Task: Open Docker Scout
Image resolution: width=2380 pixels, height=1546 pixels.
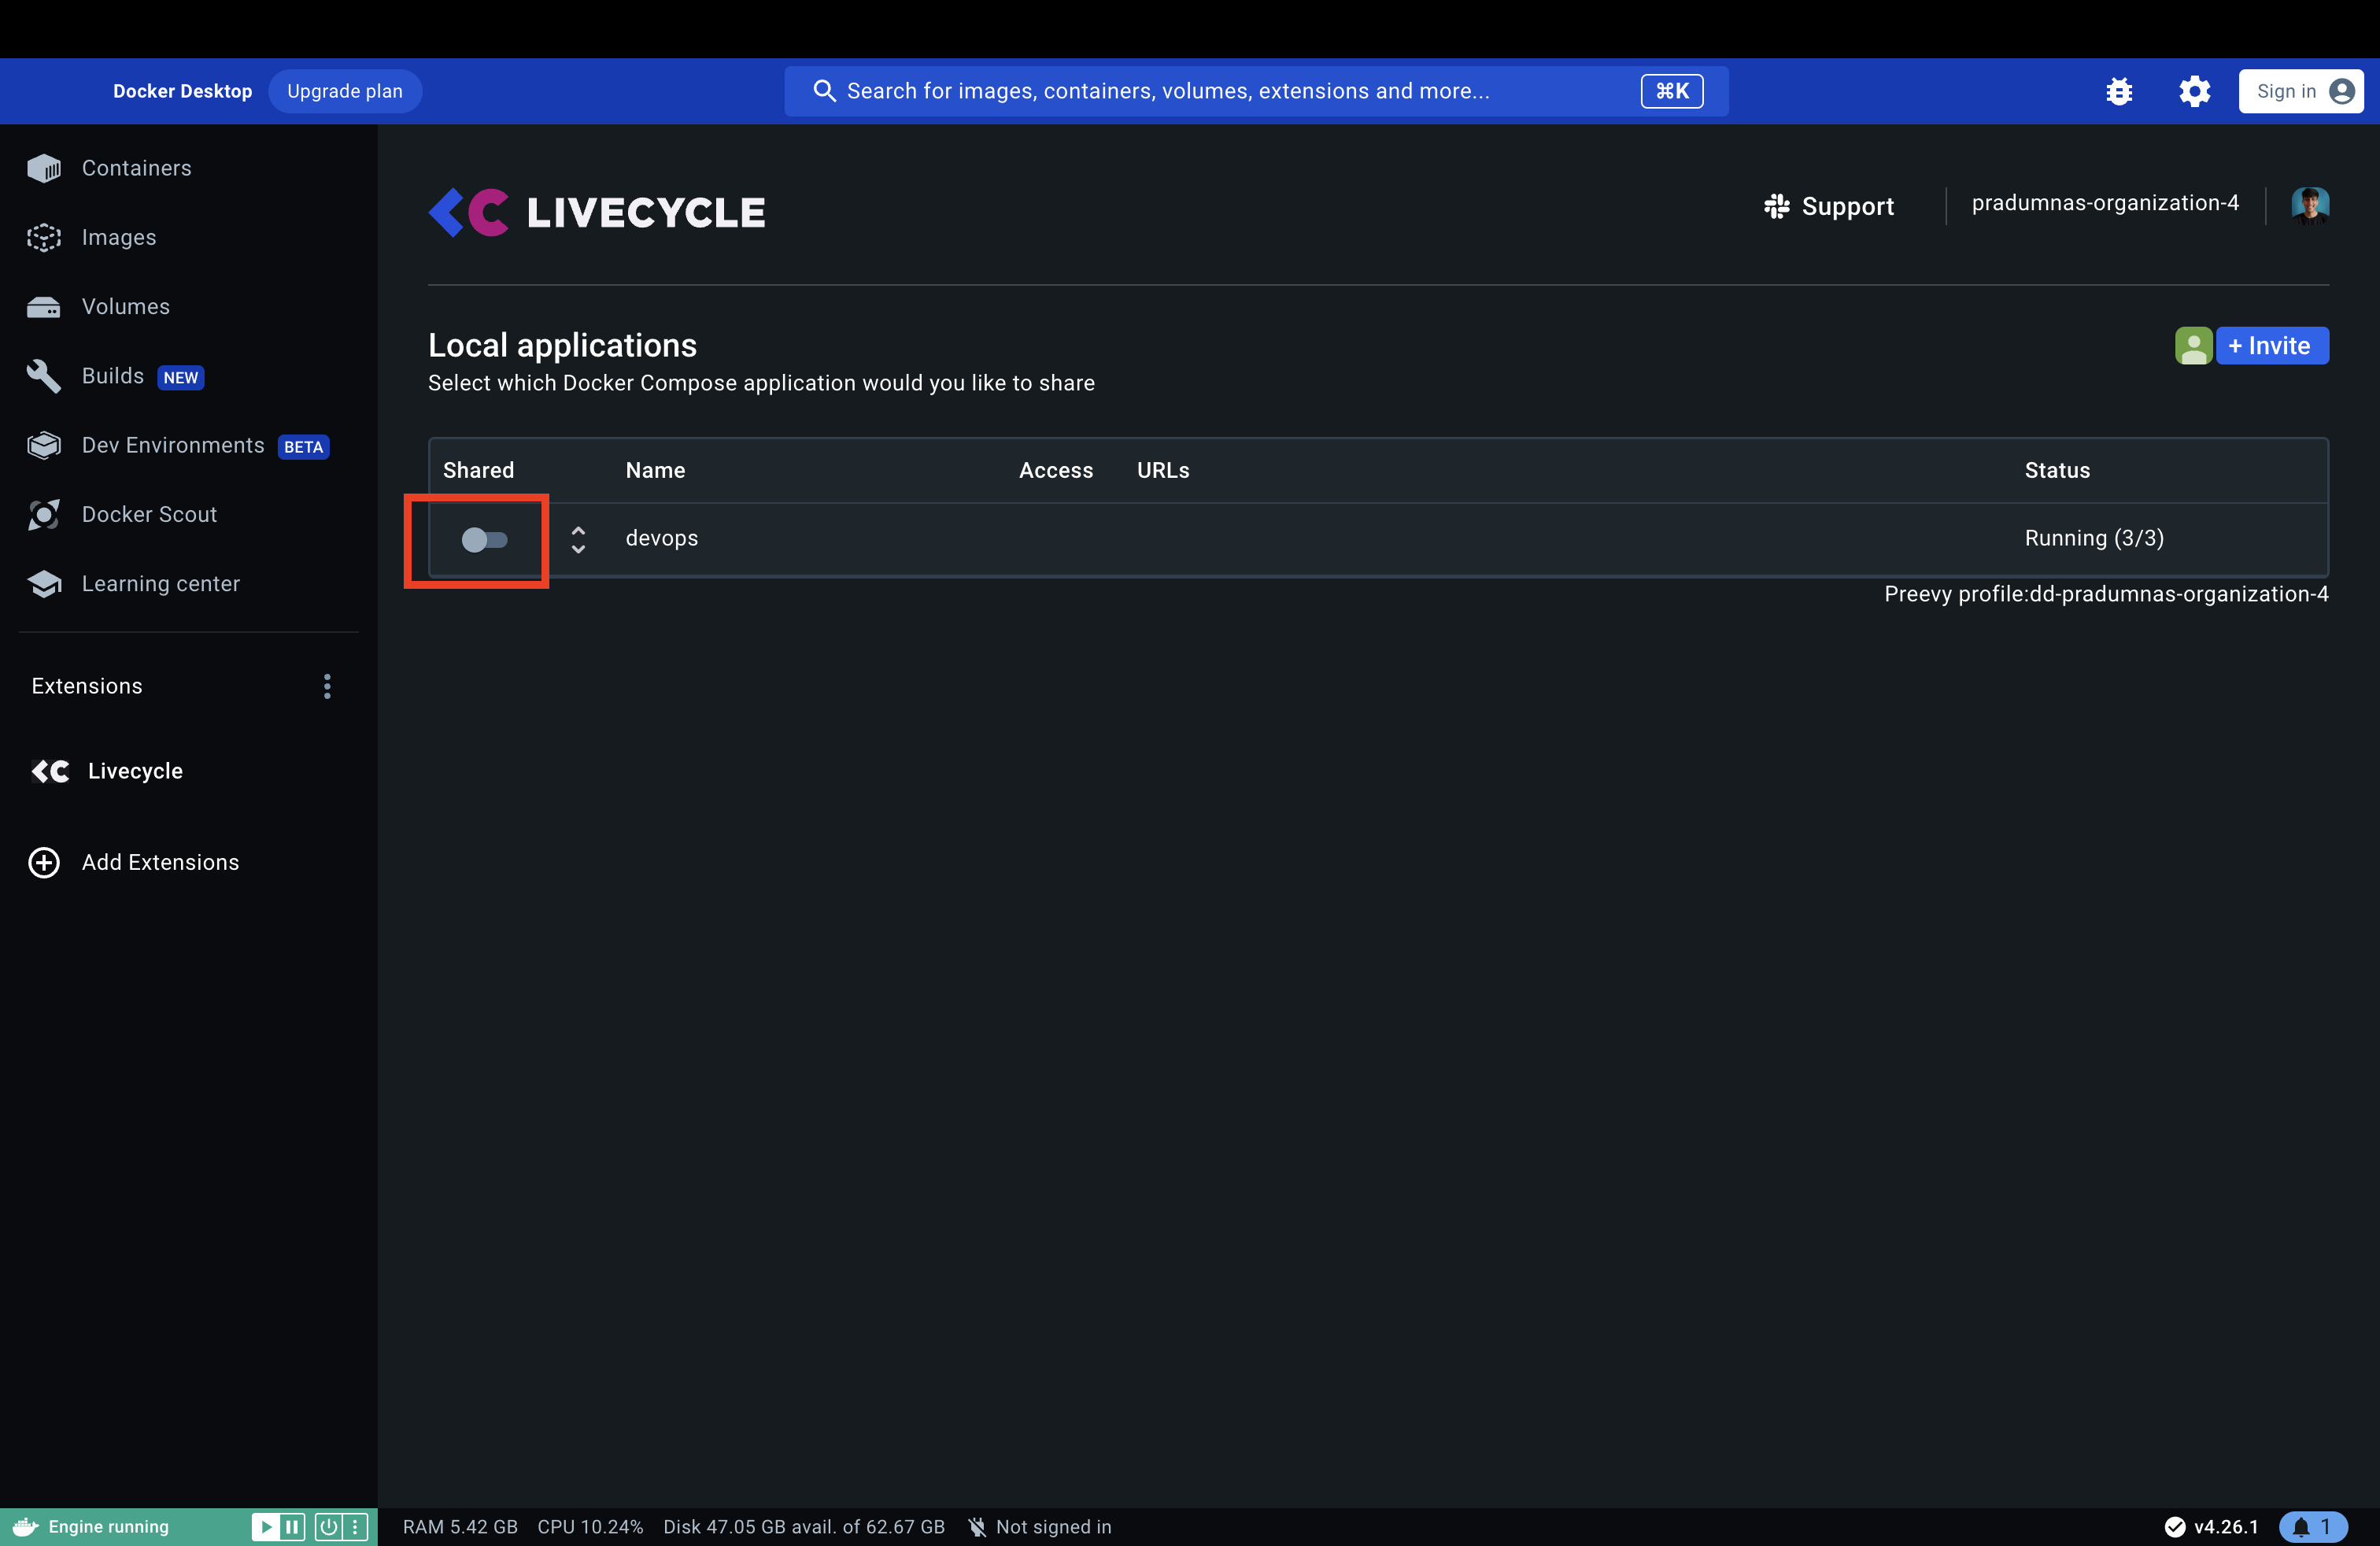Action: [x=149, y=514]
